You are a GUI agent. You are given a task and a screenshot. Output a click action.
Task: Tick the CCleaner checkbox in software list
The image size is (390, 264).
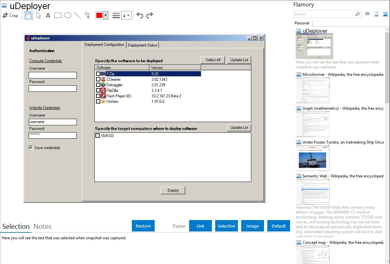[x=98, y=79]
